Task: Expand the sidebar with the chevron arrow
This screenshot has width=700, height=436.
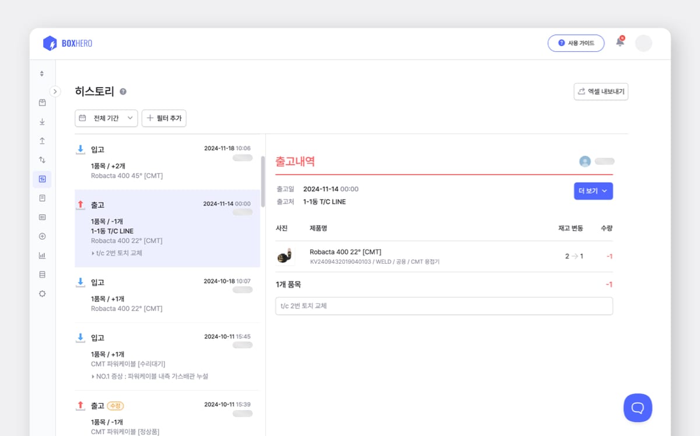Action: 55,91
